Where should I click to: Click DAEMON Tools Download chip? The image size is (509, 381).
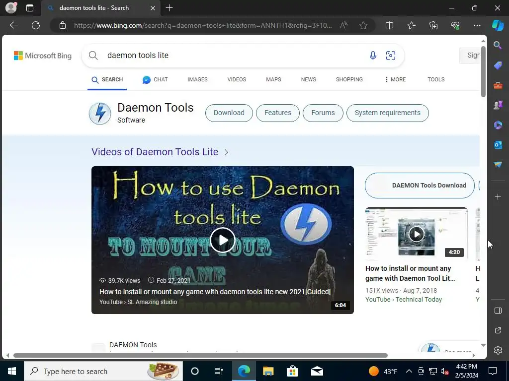tap(420, 186)
